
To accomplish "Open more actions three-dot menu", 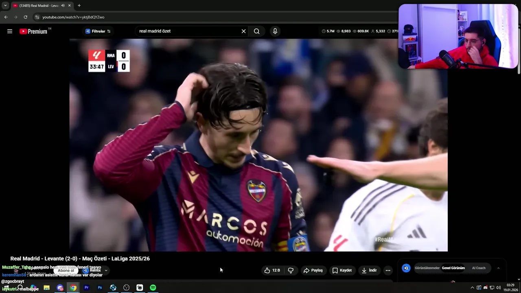I will pyautogui.click(x=388, y=270).
